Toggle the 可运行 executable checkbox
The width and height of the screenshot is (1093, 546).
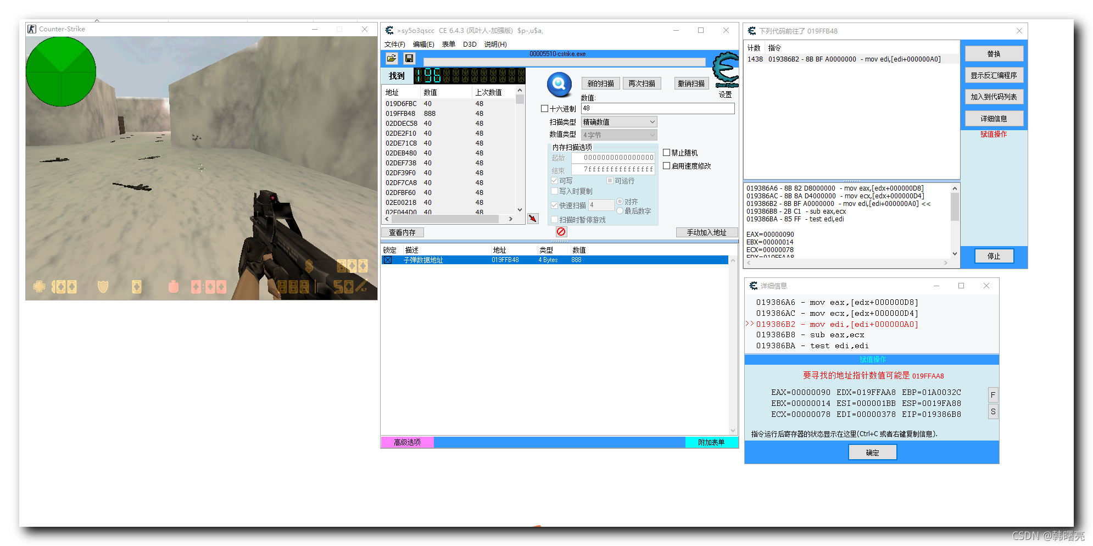[x=610, y=181]
